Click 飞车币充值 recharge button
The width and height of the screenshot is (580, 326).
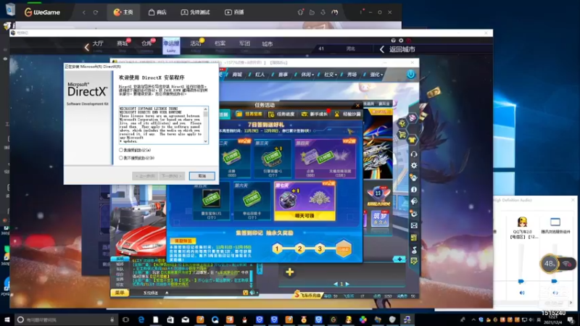[x=307, y=295]
